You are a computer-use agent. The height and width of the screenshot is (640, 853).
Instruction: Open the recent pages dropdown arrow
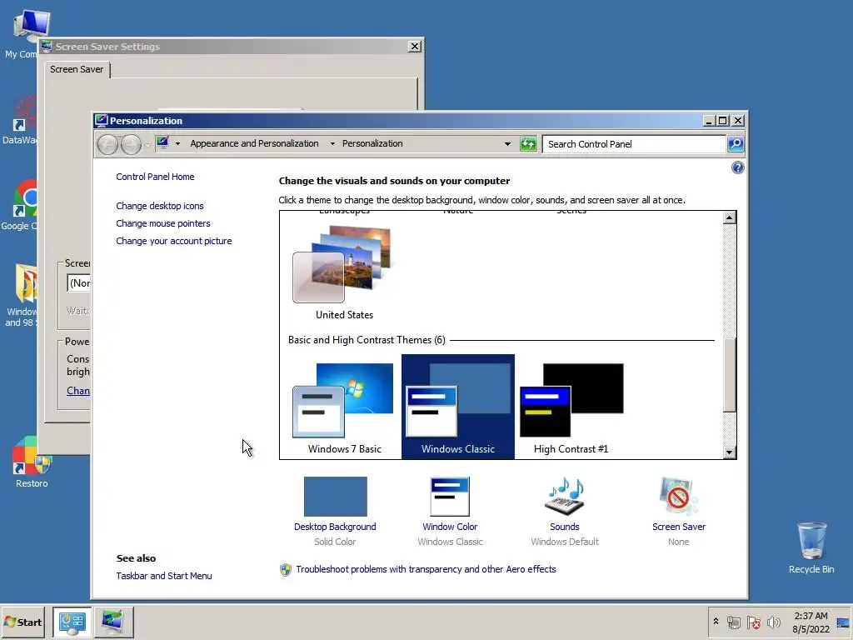click(x=147, y=145)
